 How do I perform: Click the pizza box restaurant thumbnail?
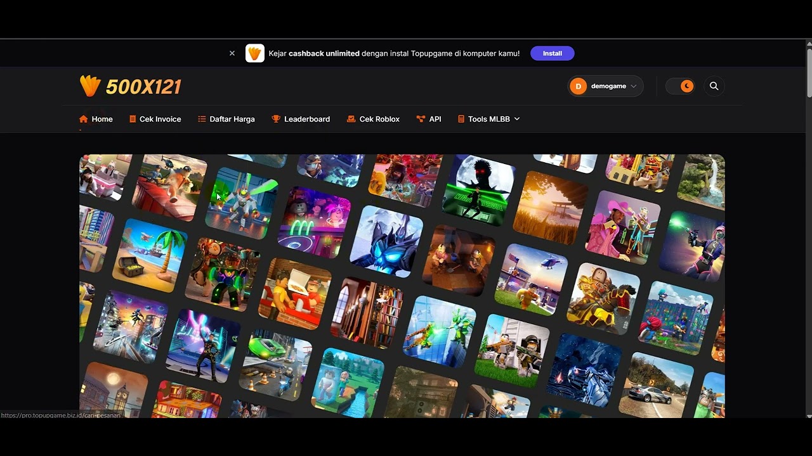(295, 293)
